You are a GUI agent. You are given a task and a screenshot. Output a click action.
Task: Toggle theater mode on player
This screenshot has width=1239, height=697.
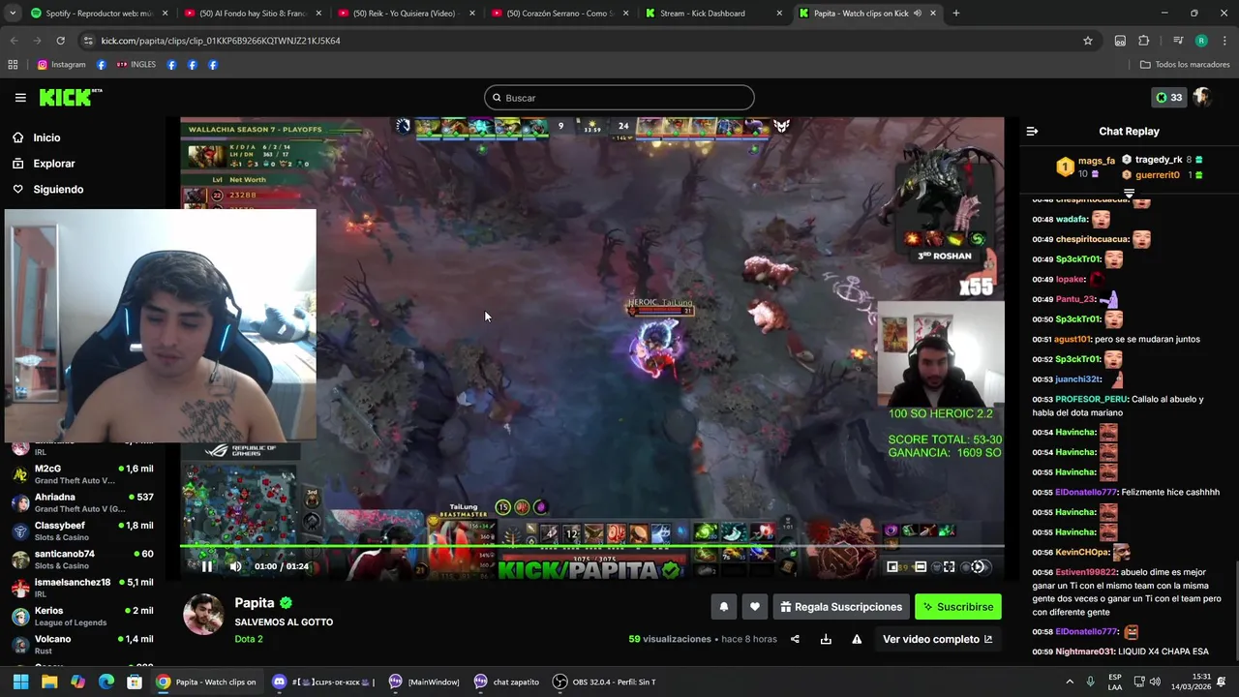click(x=921, y=567)
